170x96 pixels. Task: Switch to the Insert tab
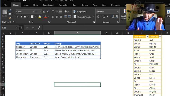26,5
